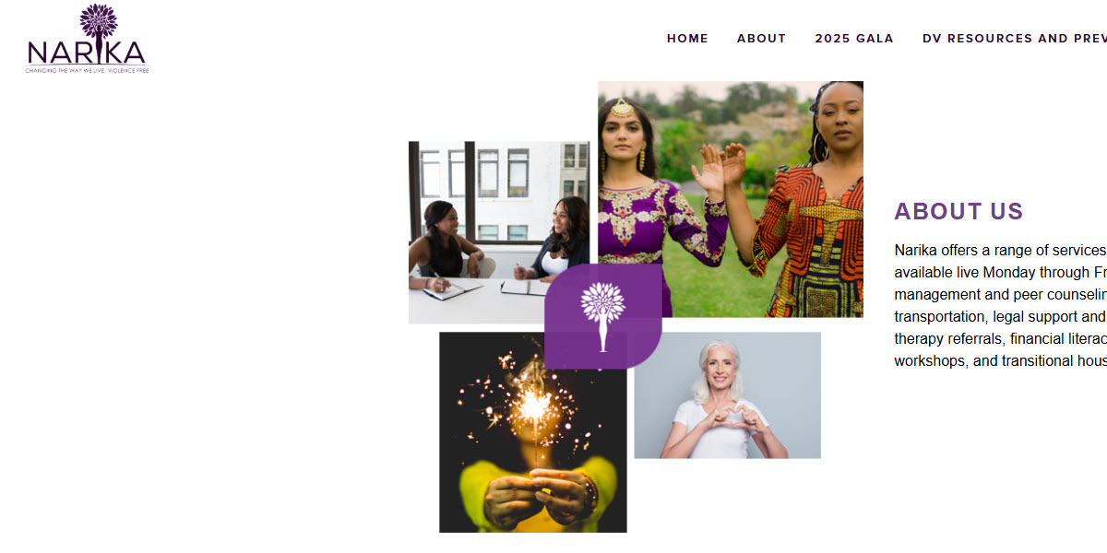Go to the 2025 GALA page
Screen dimensions: 1107x553
click(x=854, y=39)
